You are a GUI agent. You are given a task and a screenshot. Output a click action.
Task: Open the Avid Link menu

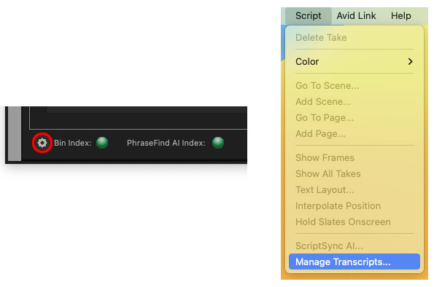tap(356, 16)
